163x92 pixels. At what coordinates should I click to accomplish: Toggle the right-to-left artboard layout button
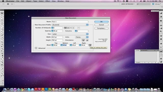click(79, 28)
